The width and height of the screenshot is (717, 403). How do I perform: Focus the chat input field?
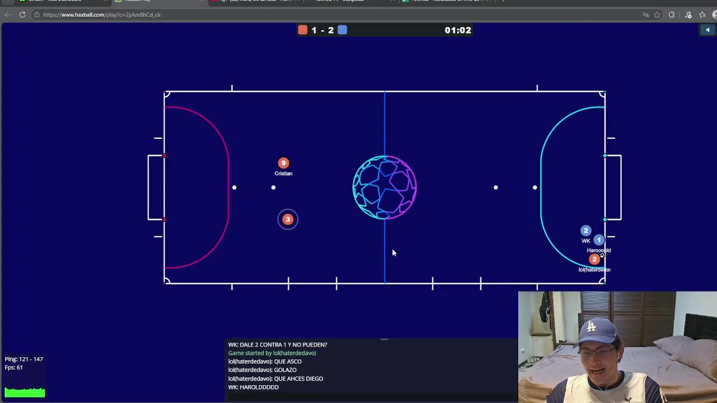[x=371, y=397]
